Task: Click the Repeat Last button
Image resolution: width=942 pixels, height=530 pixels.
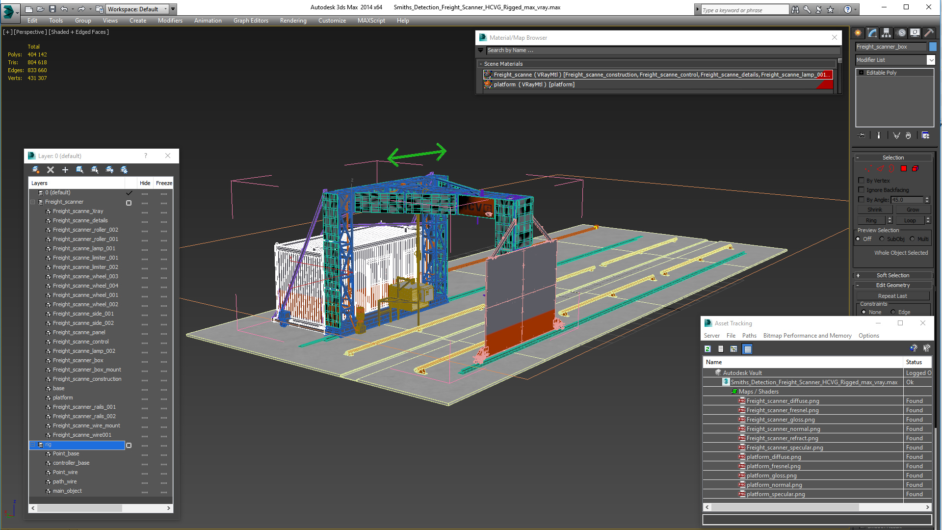Action: [x=892, y=296]
